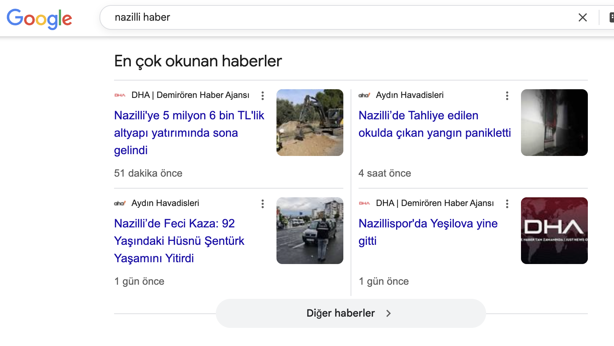Open the three-dot menu for the Nazillispor article
614x346 pixels.
tap(507, 204)
